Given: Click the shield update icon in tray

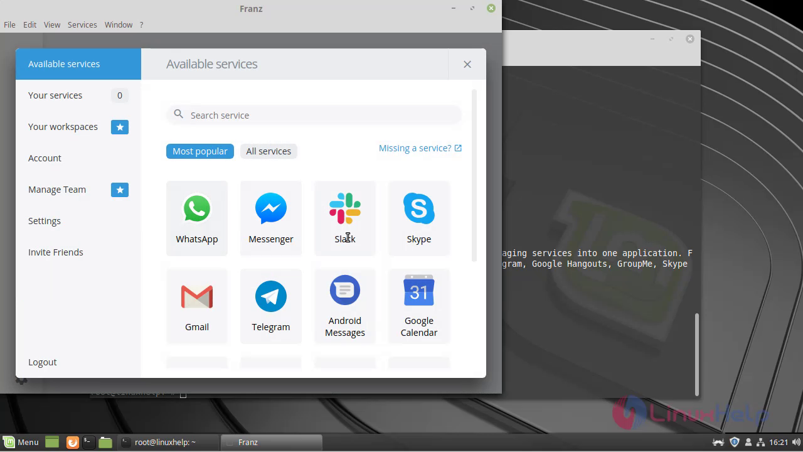Looking at the screenshot, I should point(735,442).
